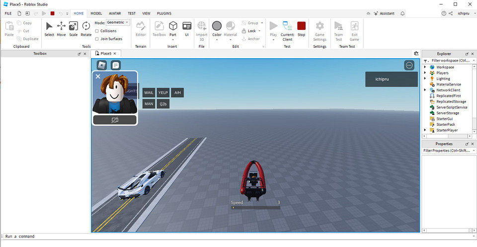
Task: Enable the Collisions checkbox
Action: click(x=96, y=31)
